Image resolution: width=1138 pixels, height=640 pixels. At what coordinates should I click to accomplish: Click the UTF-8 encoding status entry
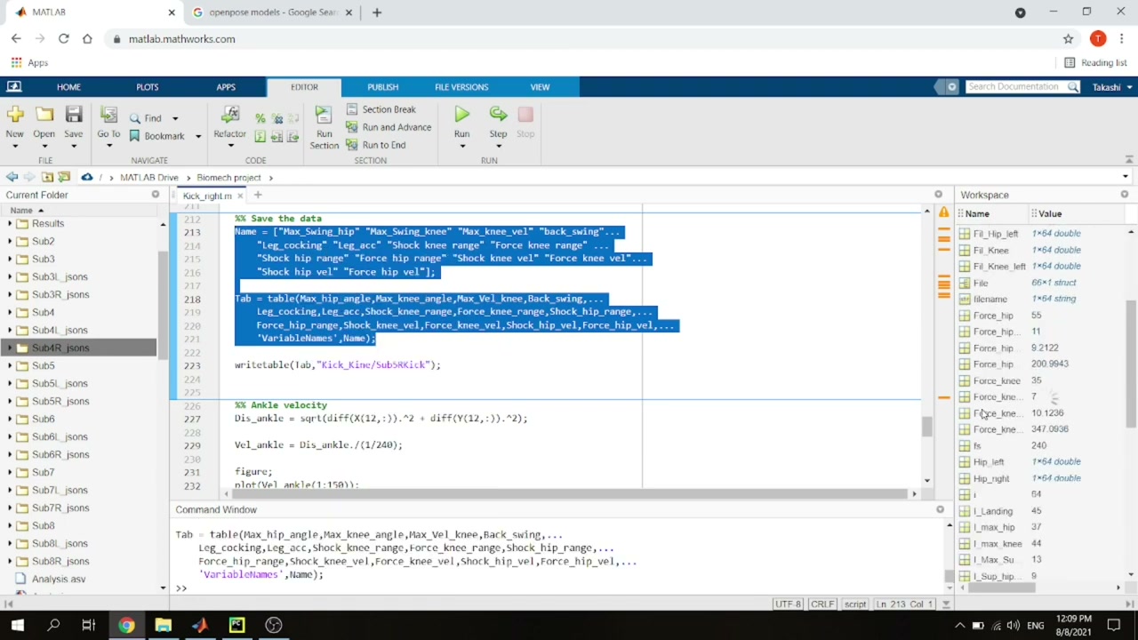point(788,604)
